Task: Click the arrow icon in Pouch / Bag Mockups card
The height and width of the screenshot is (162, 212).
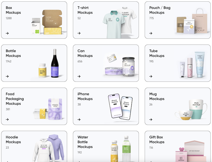Action: pos(151,33)
